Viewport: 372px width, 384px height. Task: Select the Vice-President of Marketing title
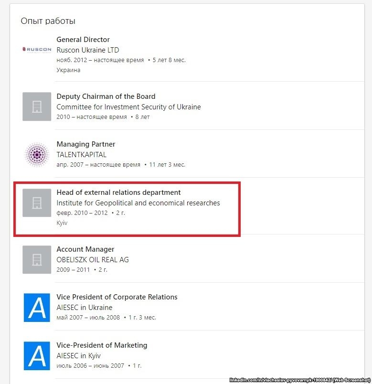(102, 345)
